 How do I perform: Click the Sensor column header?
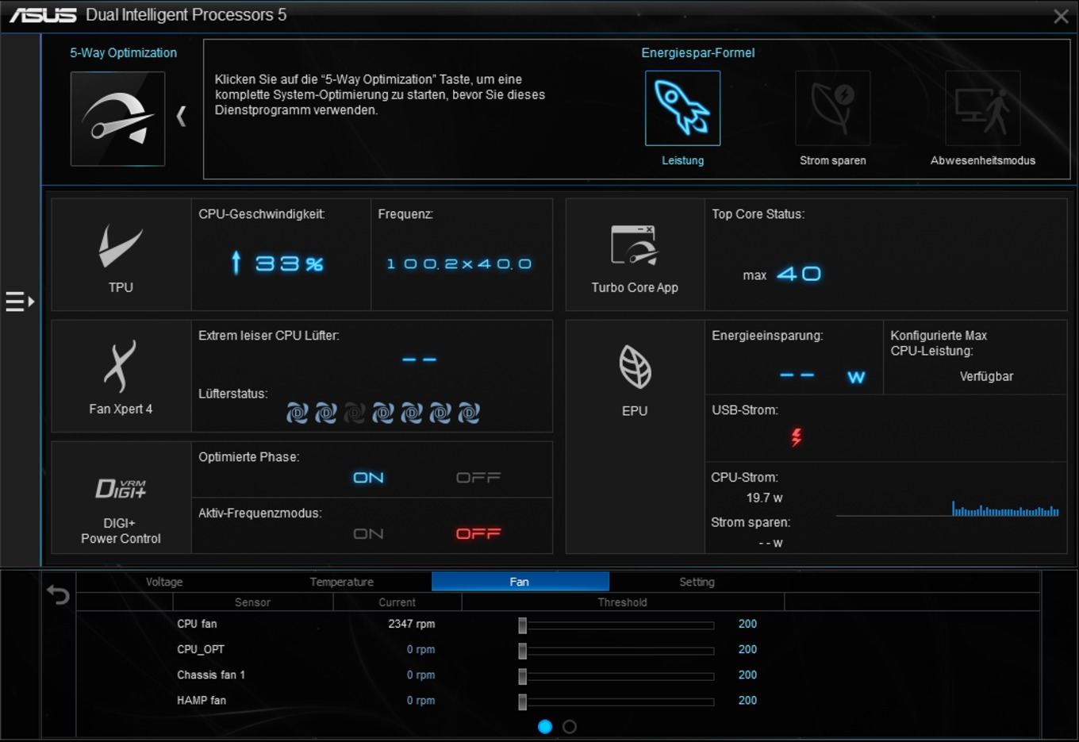point(252,602)
